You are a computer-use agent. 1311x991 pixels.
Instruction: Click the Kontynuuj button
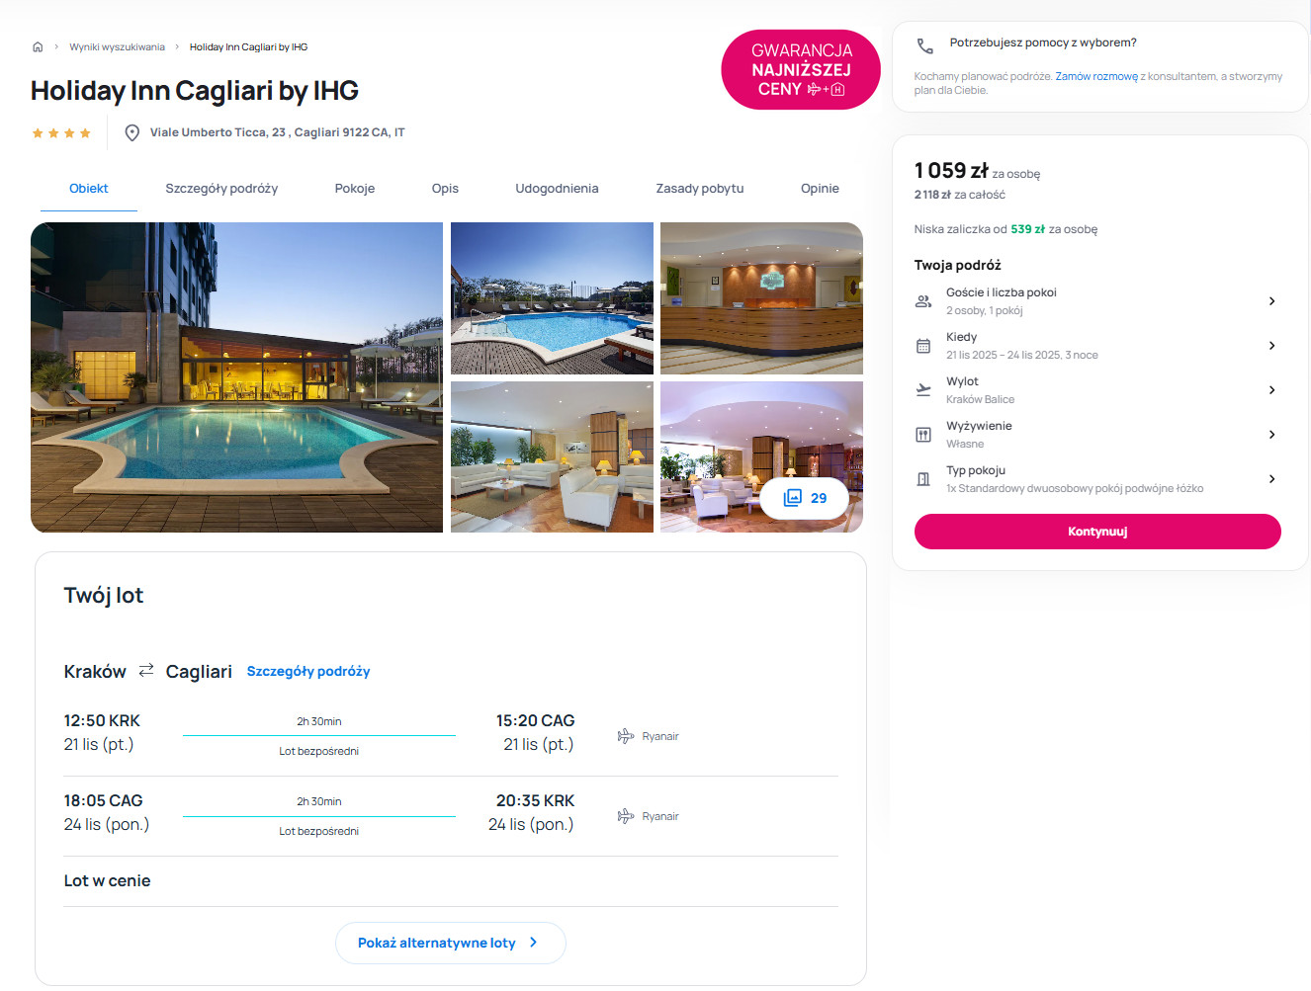click(1097, 532)
